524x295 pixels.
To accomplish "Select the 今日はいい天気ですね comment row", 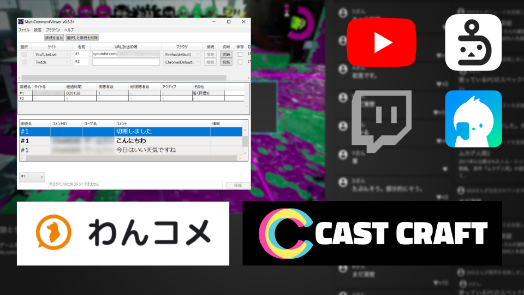I will (130, 150).
